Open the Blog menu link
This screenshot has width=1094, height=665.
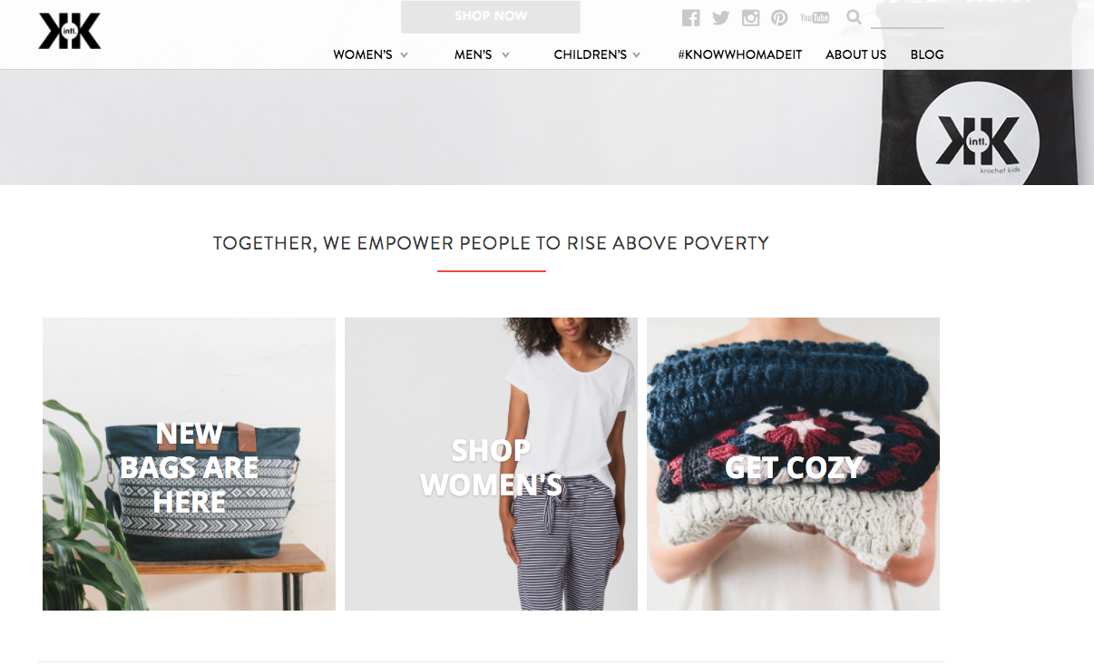927,54
